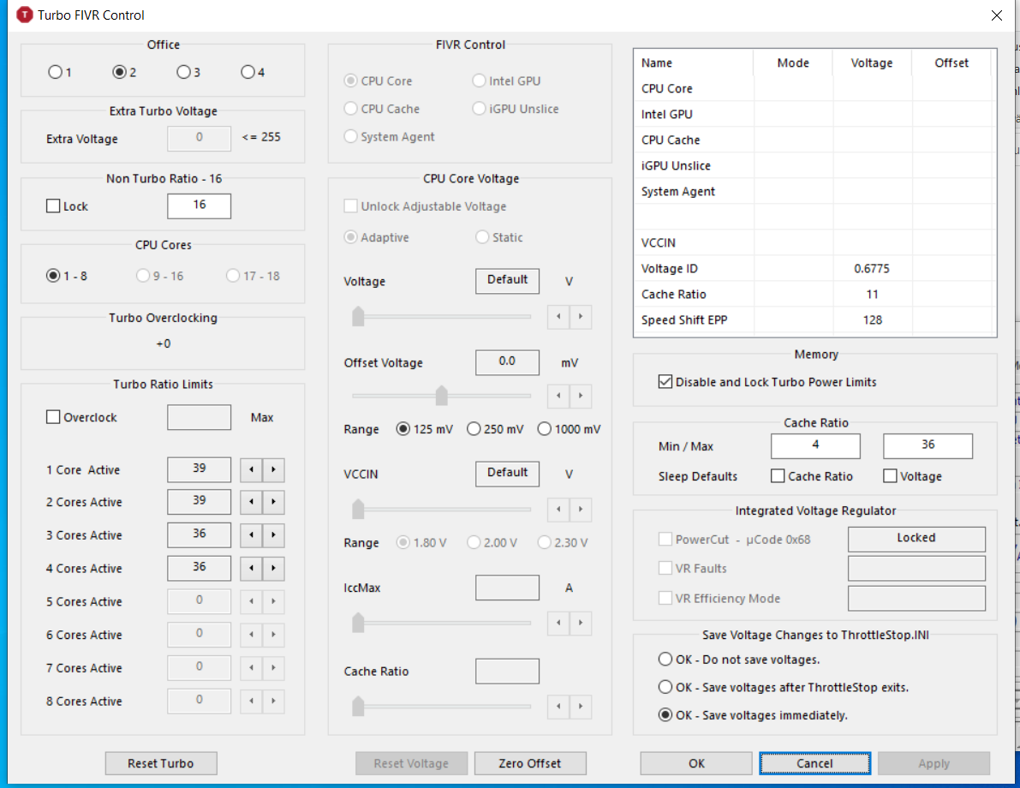Enable the Non Turbo Ratio Lock checkbox
The width and height of the screenshot is (1020, 788).
pos(53,206)
